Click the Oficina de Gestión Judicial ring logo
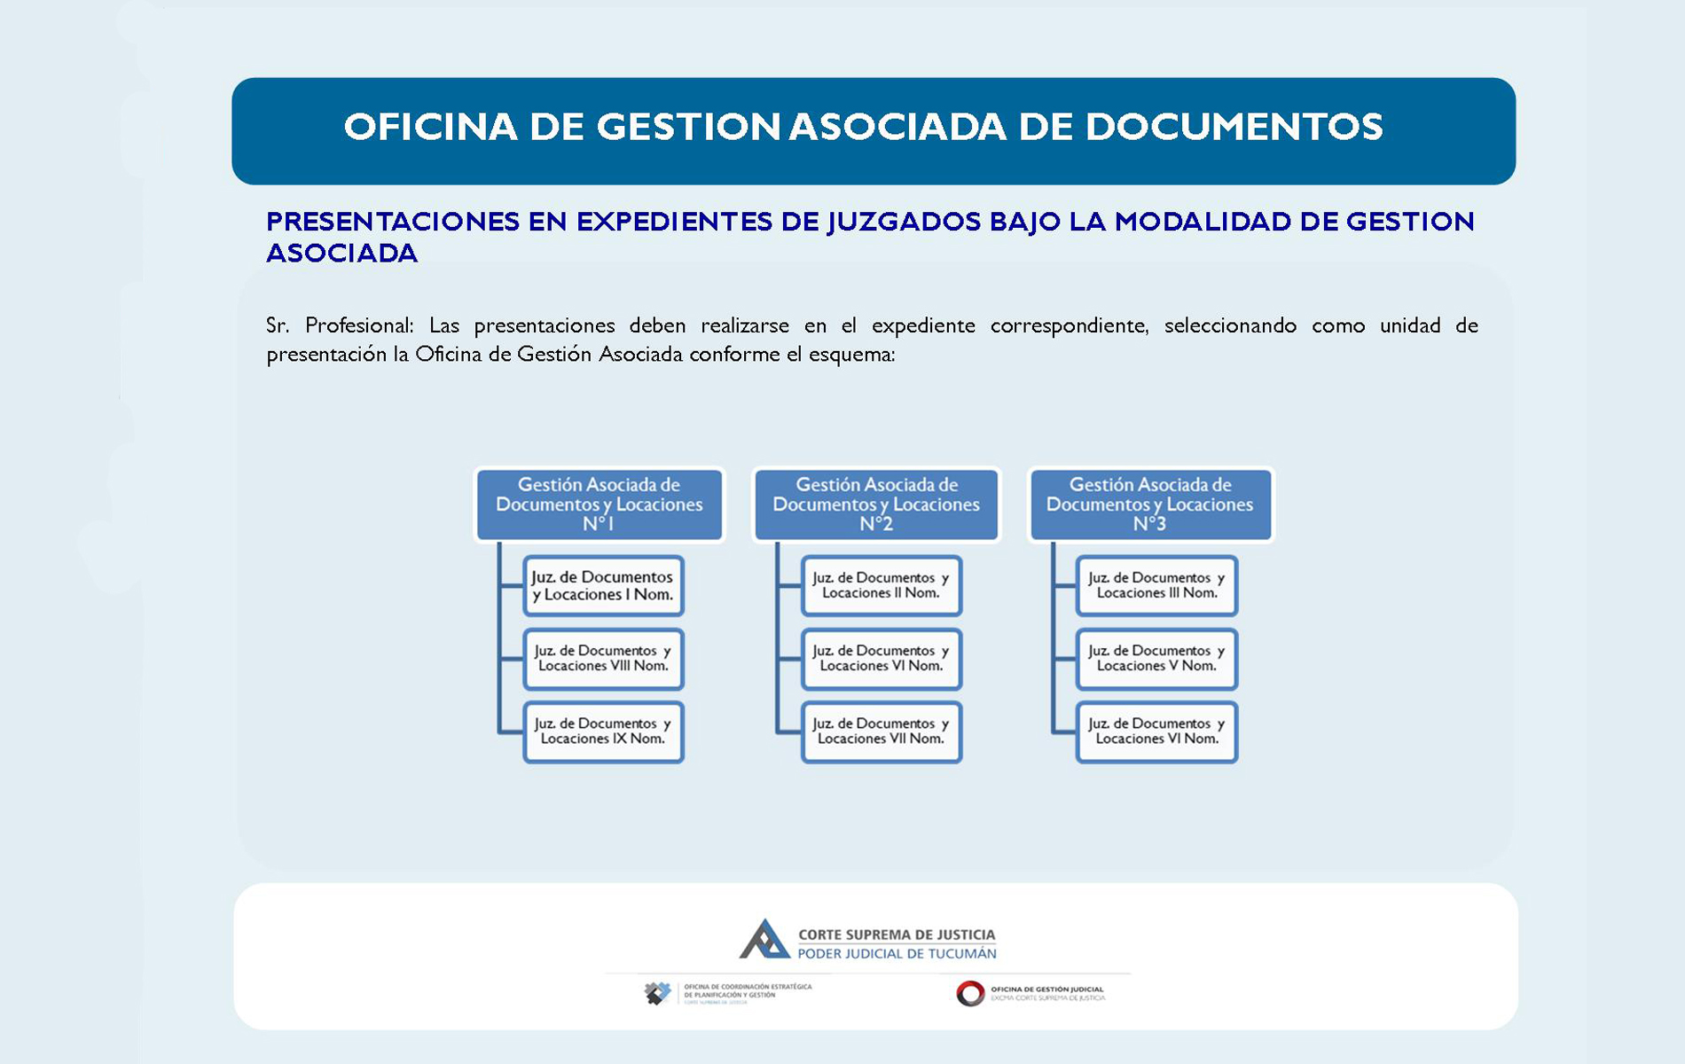Image resolution: width=1685 pixels, height=1064 pixels. (970, 993)
